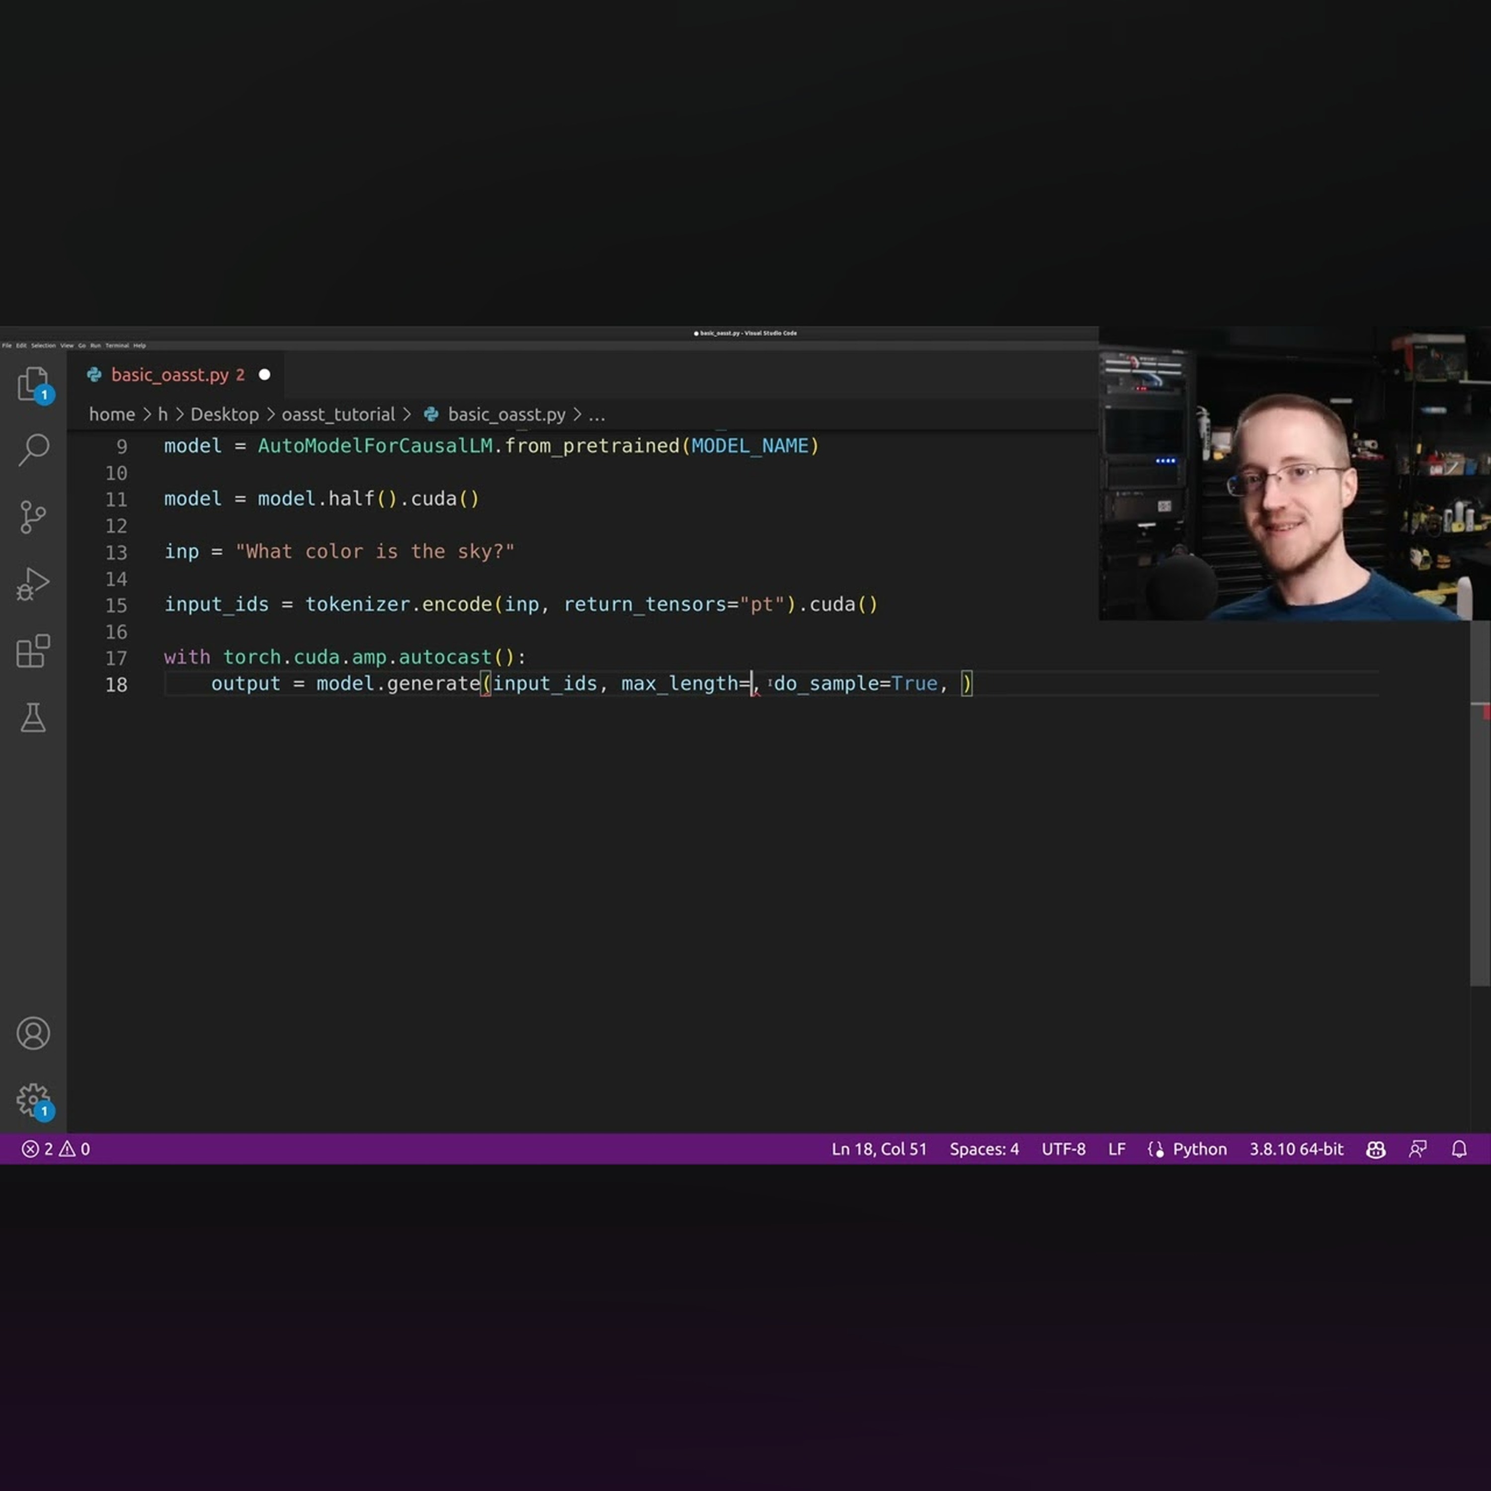Open notifications bell in status bar

(1459, 1149)
